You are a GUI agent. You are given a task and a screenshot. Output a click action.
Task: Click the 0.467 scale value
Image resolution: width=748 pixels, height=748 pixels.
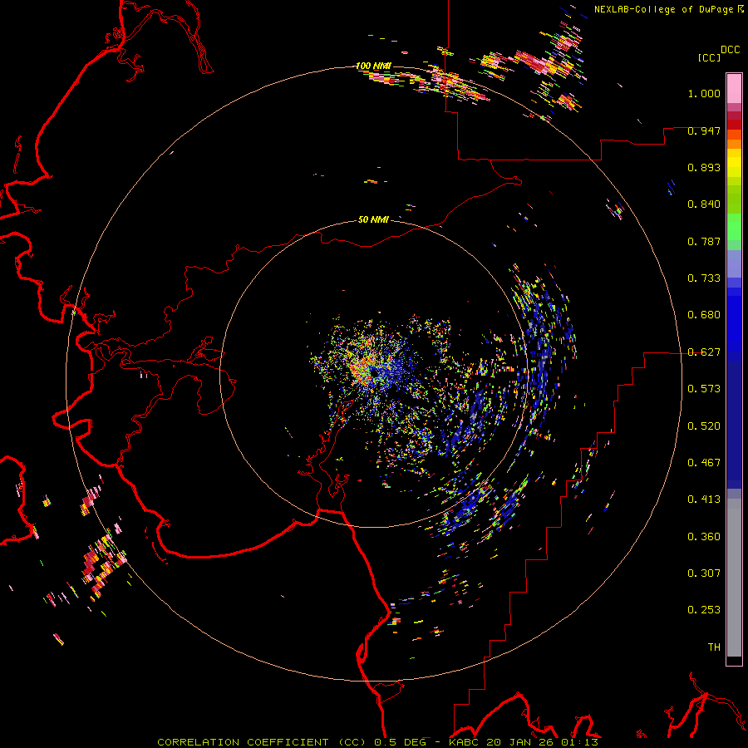click(704, 463)
